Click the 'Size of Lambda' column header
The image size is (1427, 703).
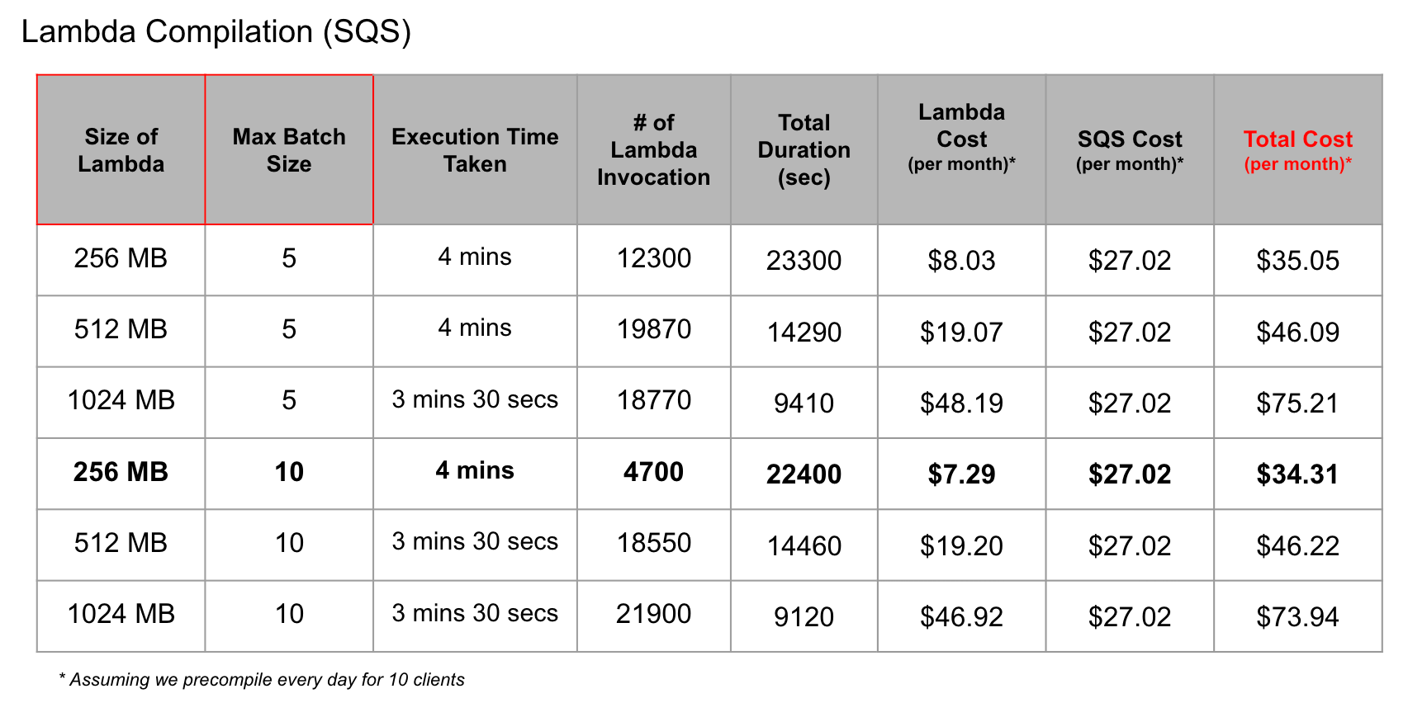121,150
